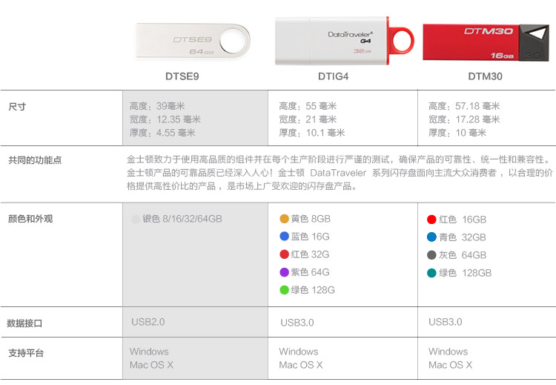The width and height of the screenshot is (556, 385).
Task: Click 宽度：21 毫米 dimension text
Action: [308, 119]
